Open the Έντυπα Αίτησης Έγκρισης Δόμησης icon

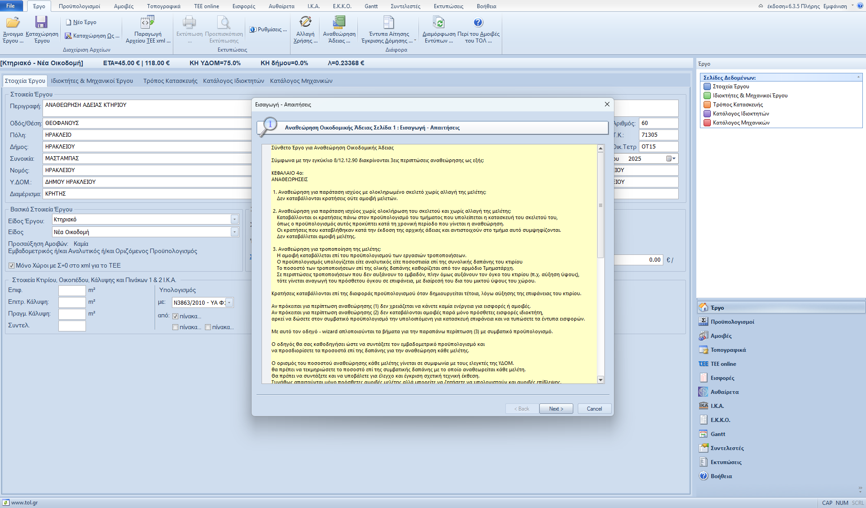[389, 23]
